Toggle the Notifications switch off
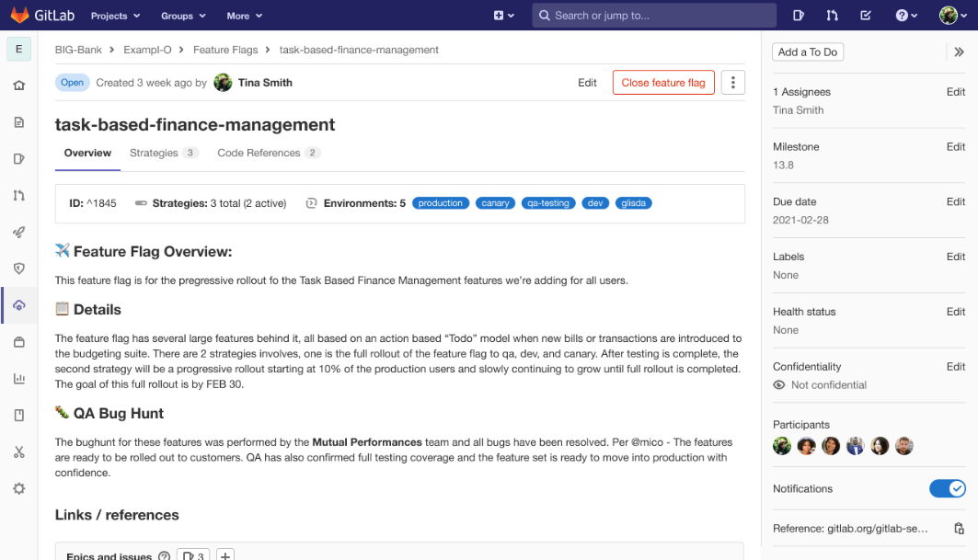The height and width of the screenshot is (560, 978). (x=947, y=488)
